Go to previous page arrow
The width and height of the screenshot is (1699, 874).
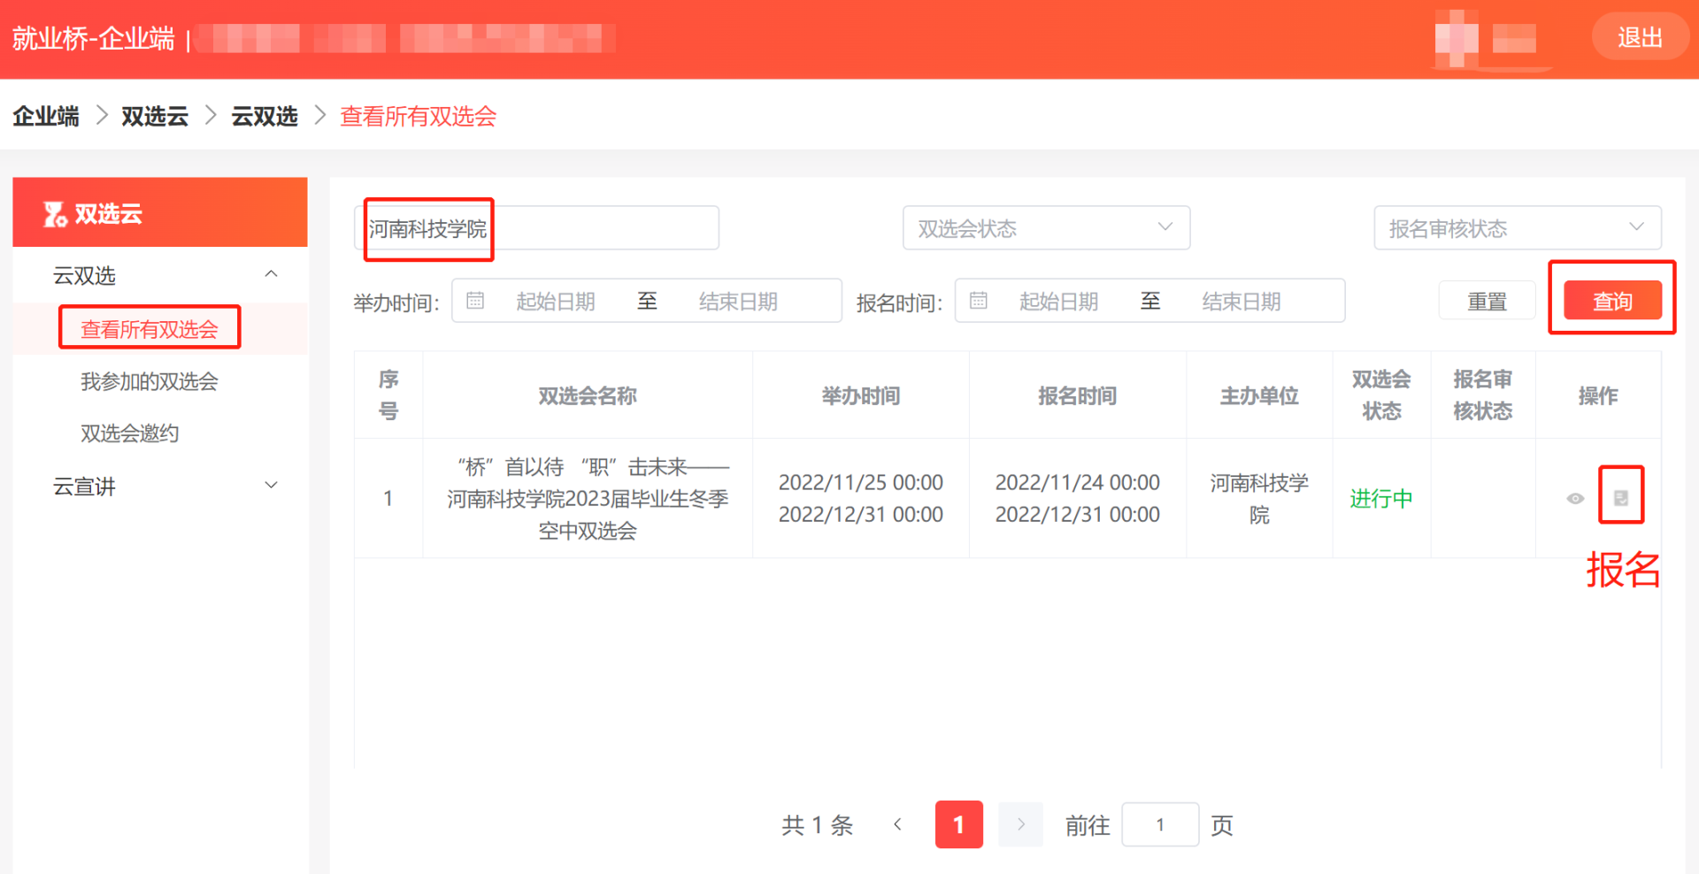[x=897, y=824]
